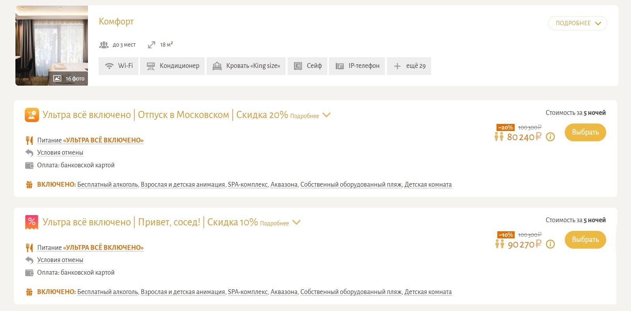The width and height of the screenshot is (631, 311).
Task: Open Взрослая и детская анимация in 20% tariff
Action: click(183, 185)
